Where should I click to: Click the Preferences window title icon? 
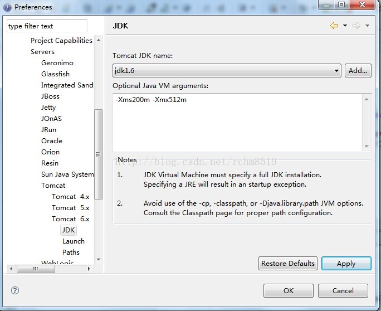(x=7, y=7)
